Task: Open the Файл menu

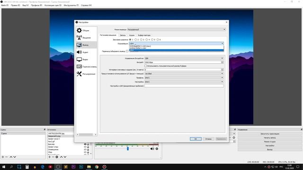Action: point(5,5)
